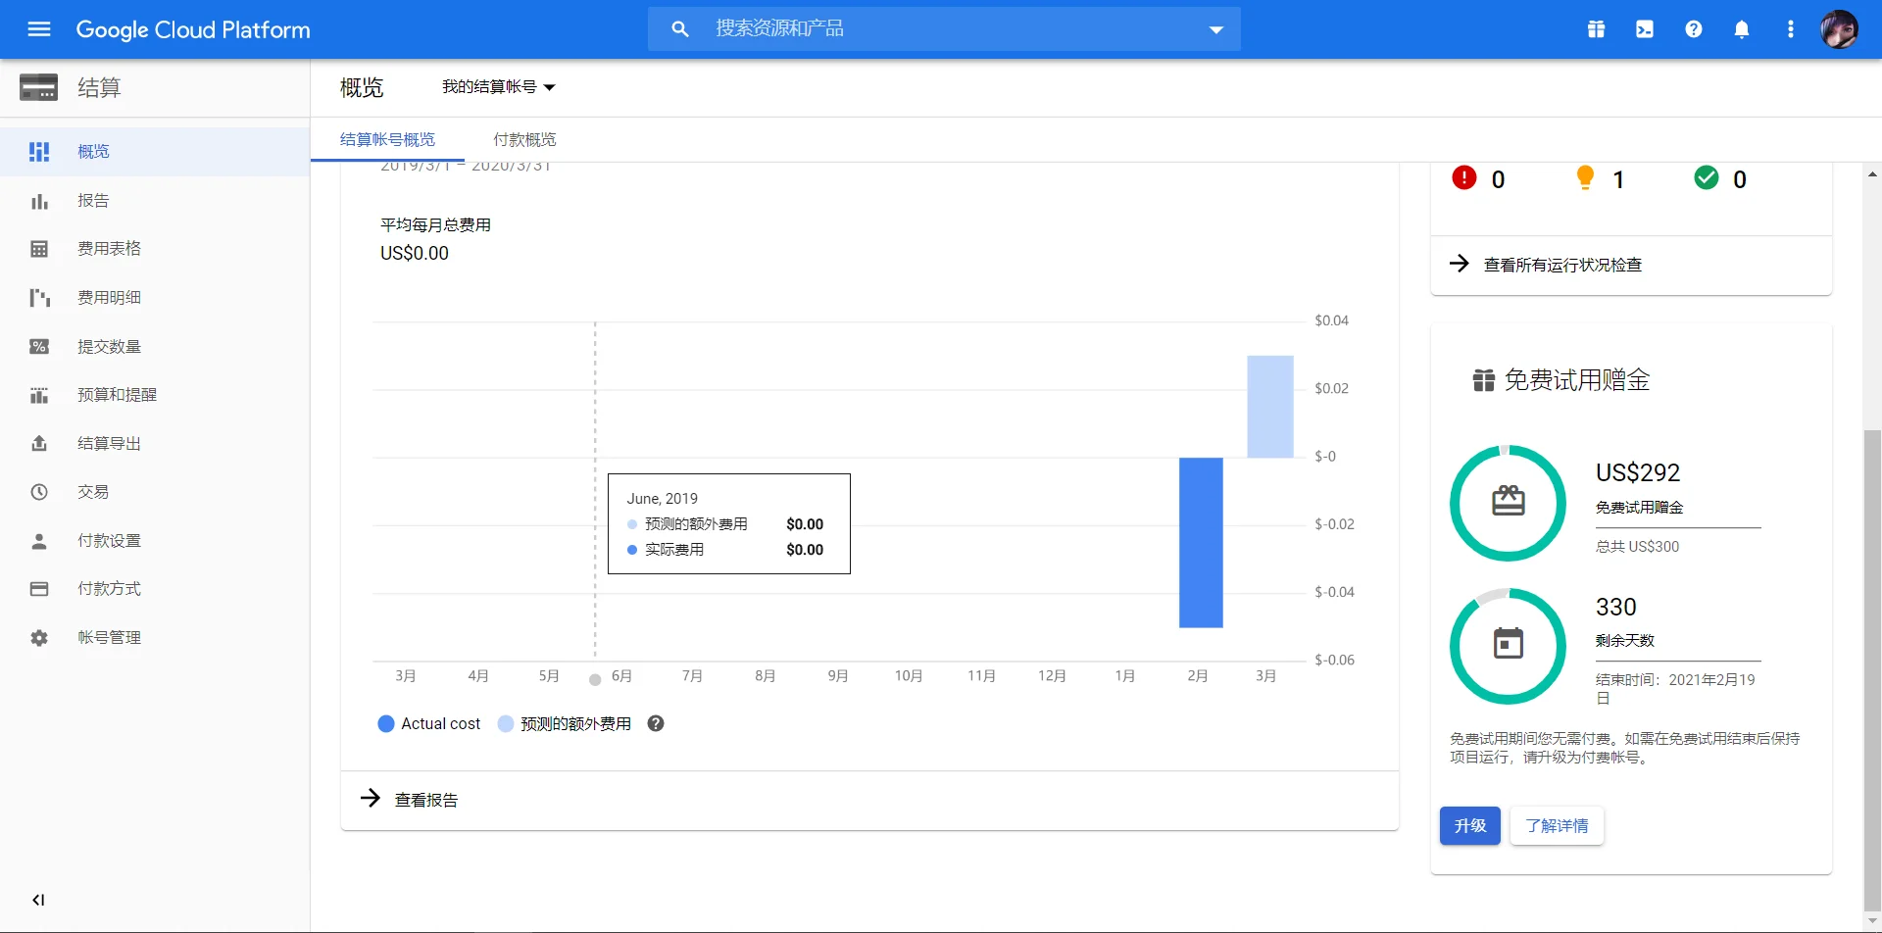
Task: Click the red error status indicator
Action: click(x=1464, y=177)
